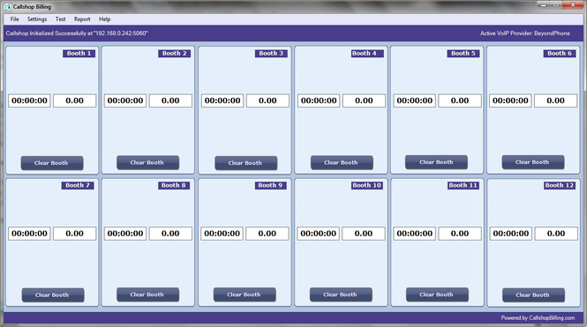Select the Booth 4 label
587x327 pixels.
(x=367, y=54)
